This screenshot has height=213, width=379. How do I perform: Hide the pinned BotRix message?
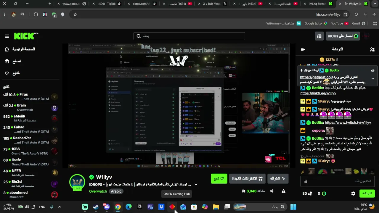[373, 70]
